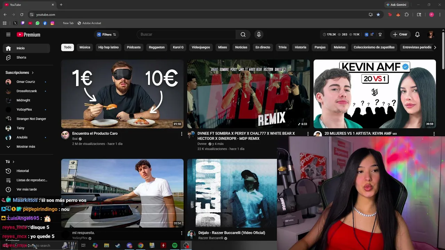Open Shorts in sidebar

pyautogui.click(x=26, y=57)
